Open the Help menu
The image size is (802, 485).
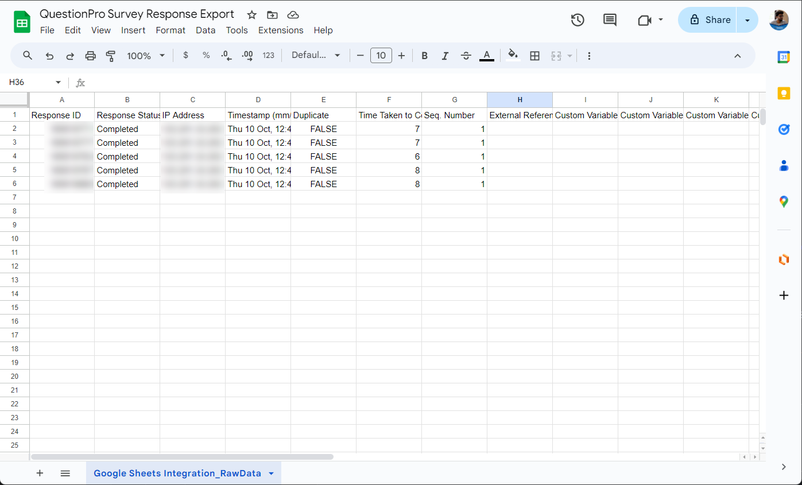tap(323, 30)
